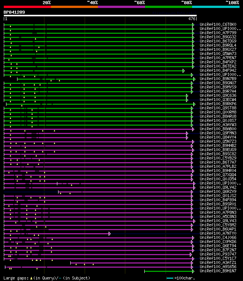
Task: Select the UniRef100_B9GNU7 label
Action: (218, 83)
